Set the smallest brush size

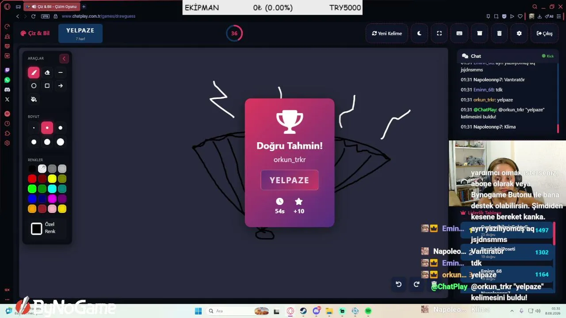click(34, 128)
